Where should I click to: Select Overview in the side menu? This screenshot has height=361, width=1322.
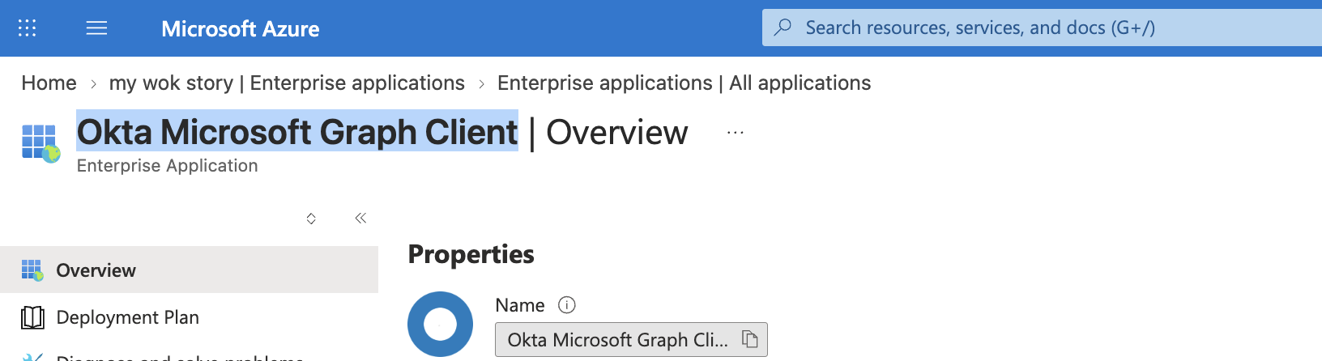point(189,270)
